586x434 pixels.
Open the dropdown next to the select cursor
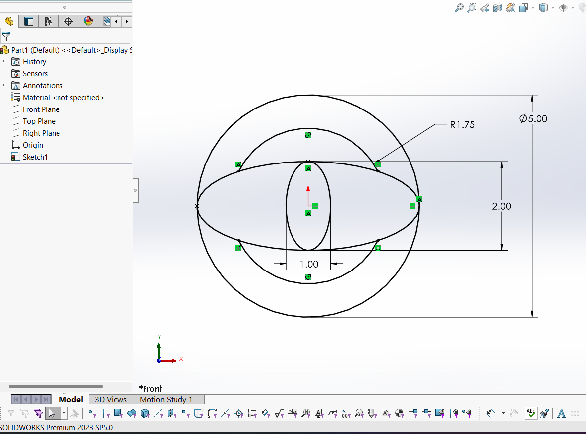coord(64,413)
